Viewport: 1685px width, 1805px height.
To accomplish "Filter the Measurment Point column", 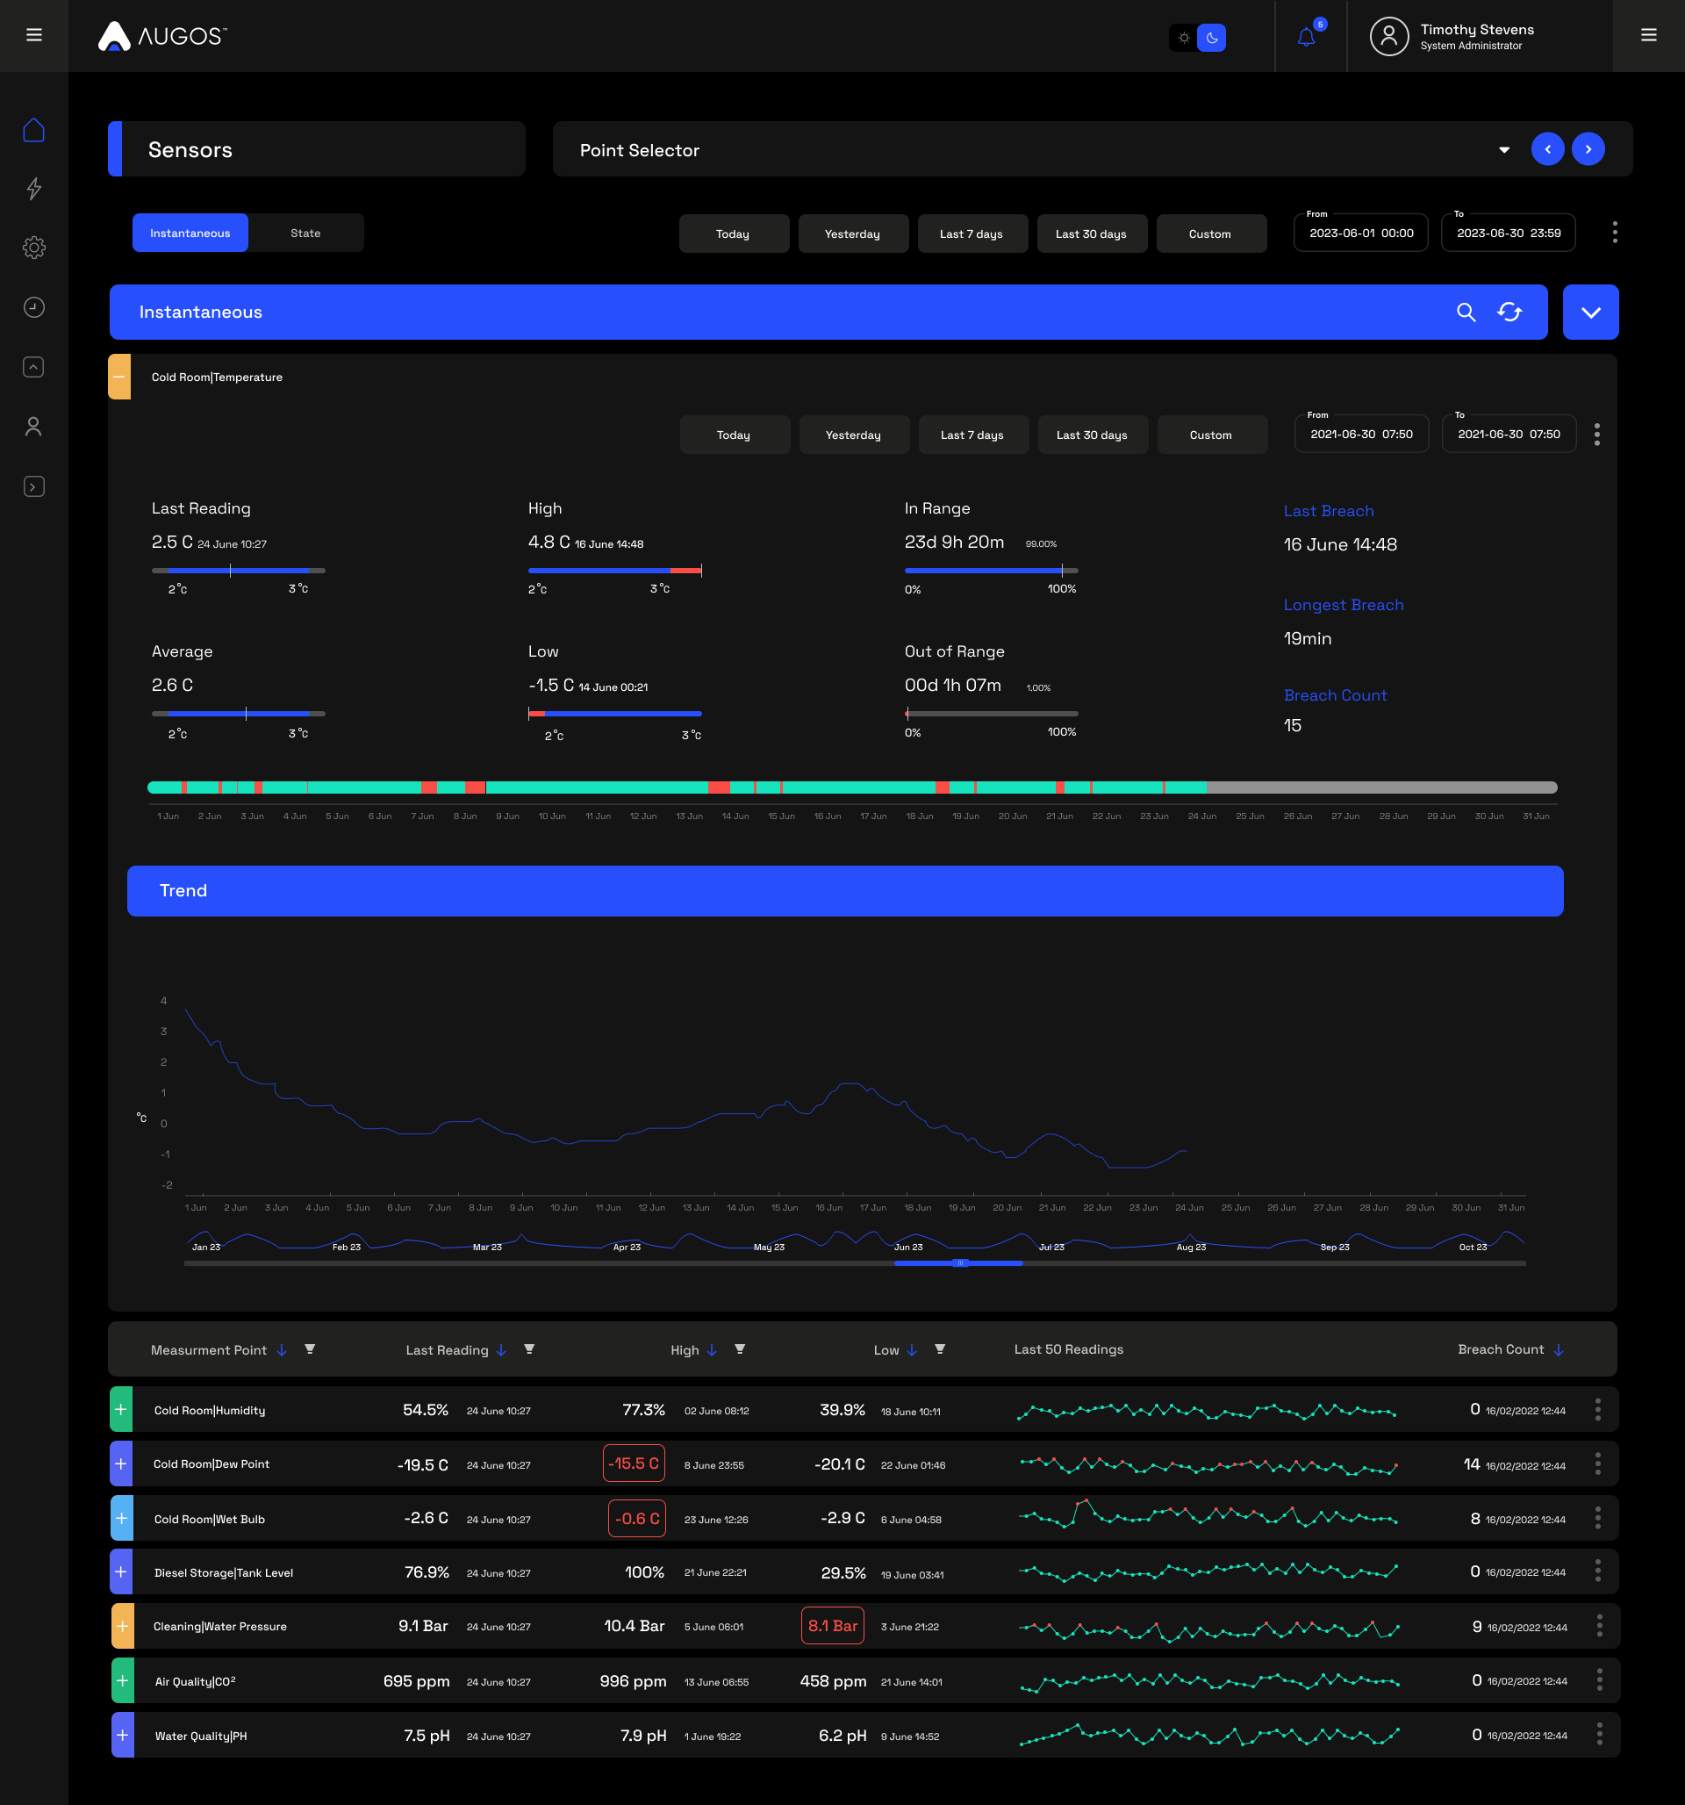I will (x=310, y=1349).
